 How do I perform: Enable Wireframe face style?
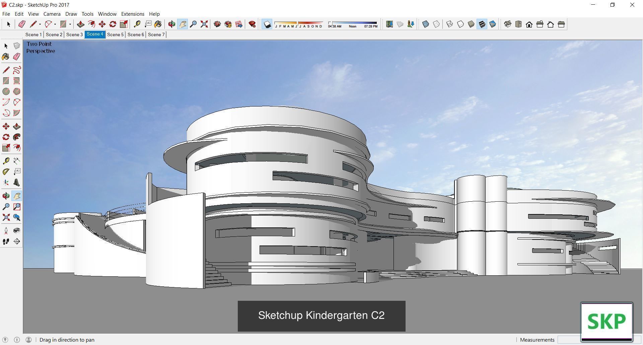(x=450, y=24)
